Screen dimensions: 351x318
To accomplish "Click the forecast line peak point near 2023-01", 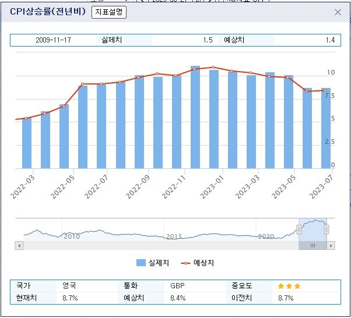I will tap(213, 68).
